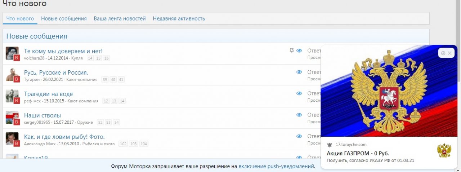Open thread 'Наши стволы'
The image size is (461, 172).
(42, 115)
